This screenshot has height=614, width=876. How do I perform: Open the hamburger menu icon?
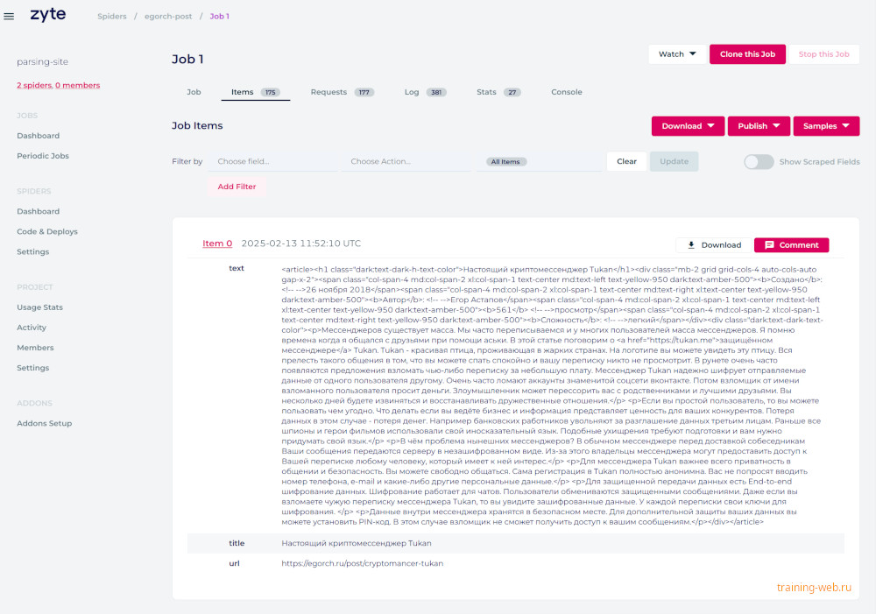(x=9, y=16)
